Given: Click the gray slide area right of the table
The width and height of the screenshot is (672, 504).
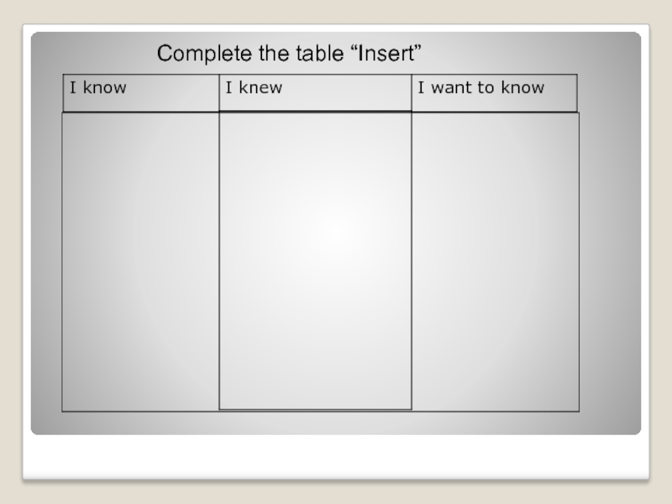Looking at the screenshot, I should click(609, 252).
